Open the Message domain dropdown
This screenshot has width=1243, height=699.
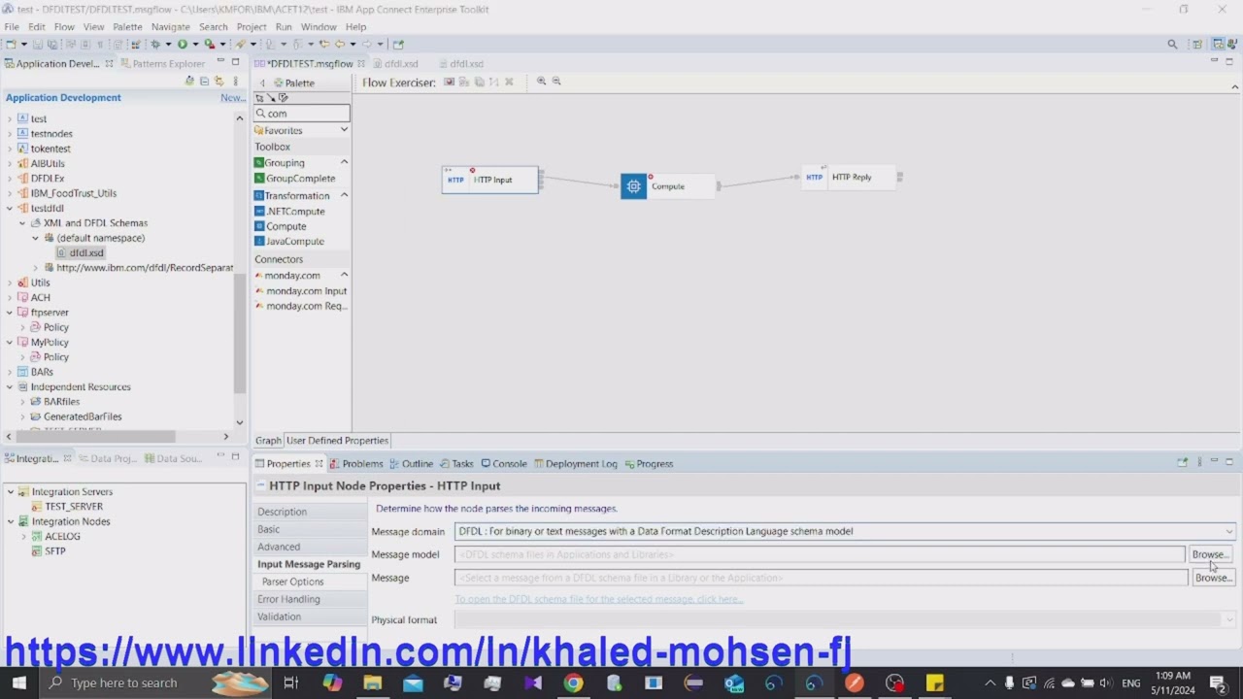click(x=1229, y=531)
